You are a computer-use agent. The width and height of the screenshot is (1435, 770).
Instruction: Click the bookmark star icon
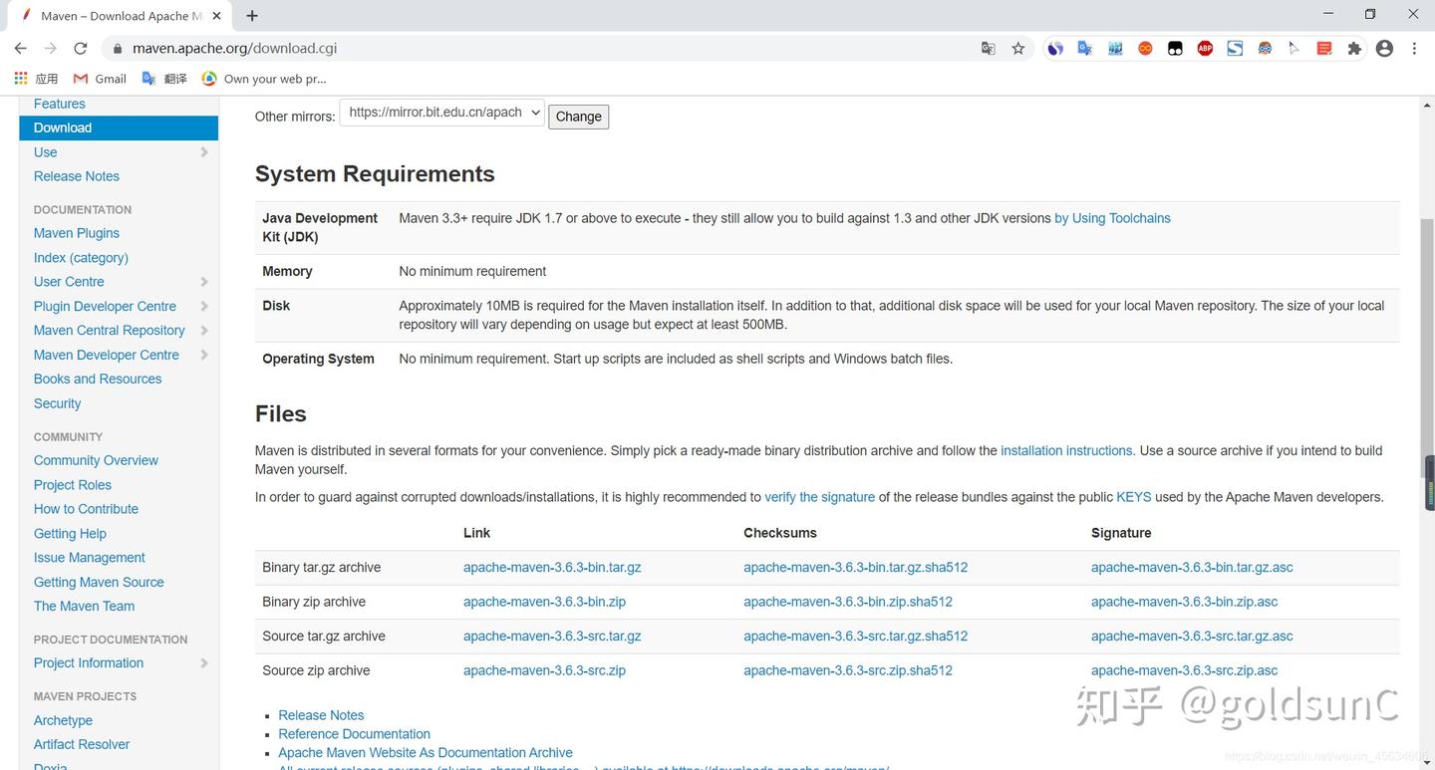[x=1017, y=48]
